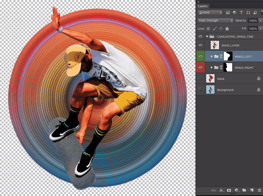263x196 pixels.
Task: Delete layer trash icon
Action: click(259, 190)
